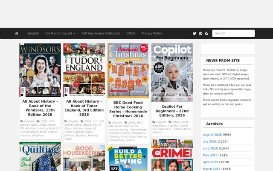The width and height of the screenshot is (273, 171).
Task: Focus the Search input field
Action: 233,33
